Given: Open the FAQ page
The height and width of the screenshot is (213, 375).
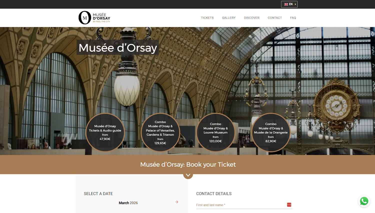Looking at the screenshot, I should click(293, 18).
